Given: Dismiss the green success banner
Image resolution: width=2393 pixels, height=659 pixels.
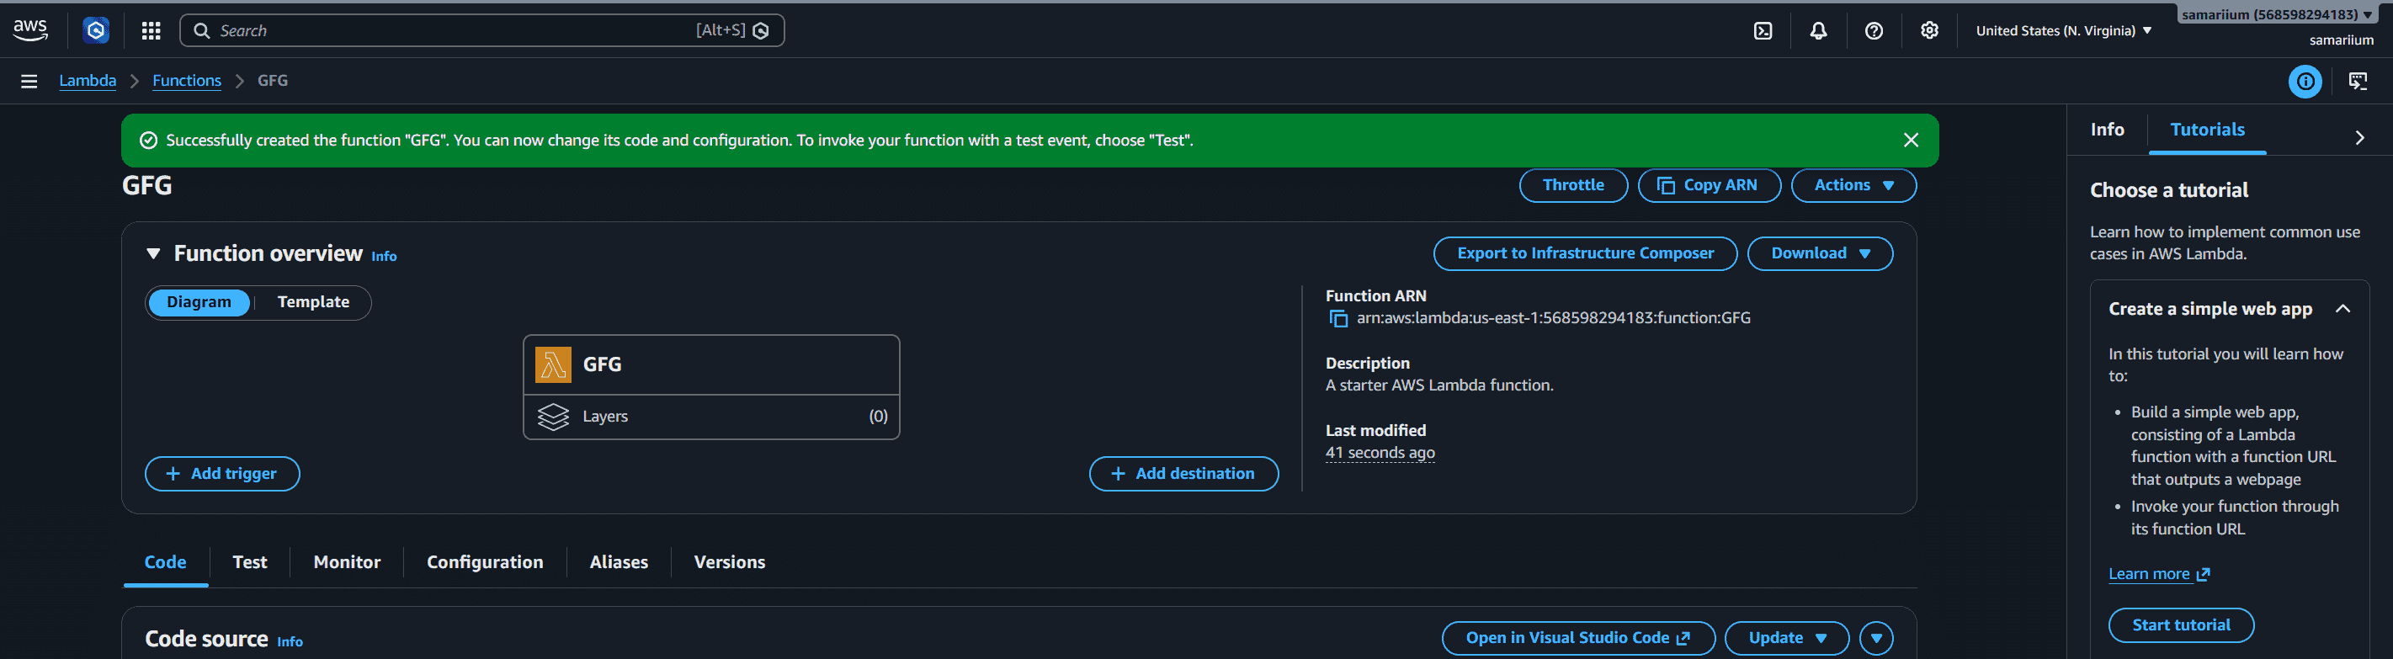Looking at the screenshot, I should 1911,140.
